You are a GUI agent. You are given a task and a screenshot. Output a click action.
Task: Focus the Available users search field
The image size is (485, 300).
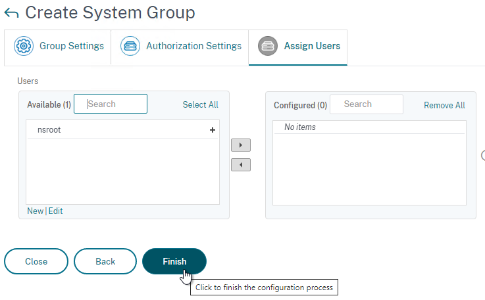[x=111, y=104]
